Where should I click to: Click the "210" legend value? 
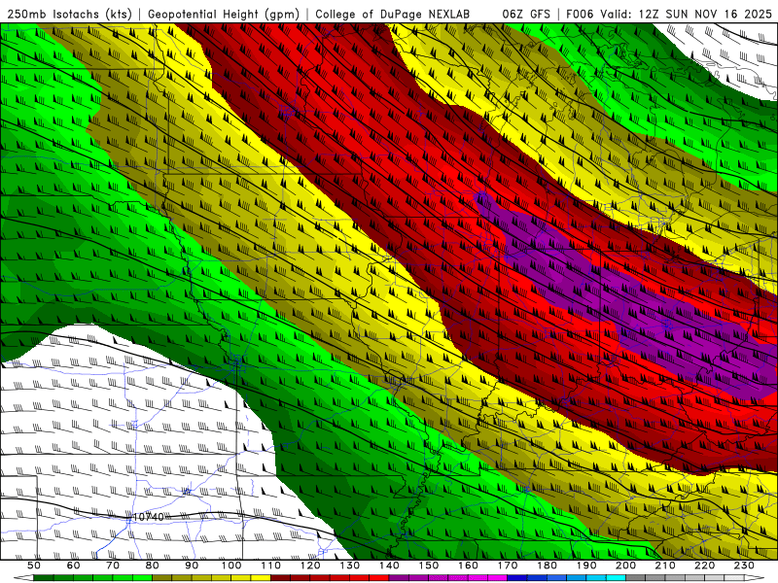pyautogui.click(x=665, y=566)
